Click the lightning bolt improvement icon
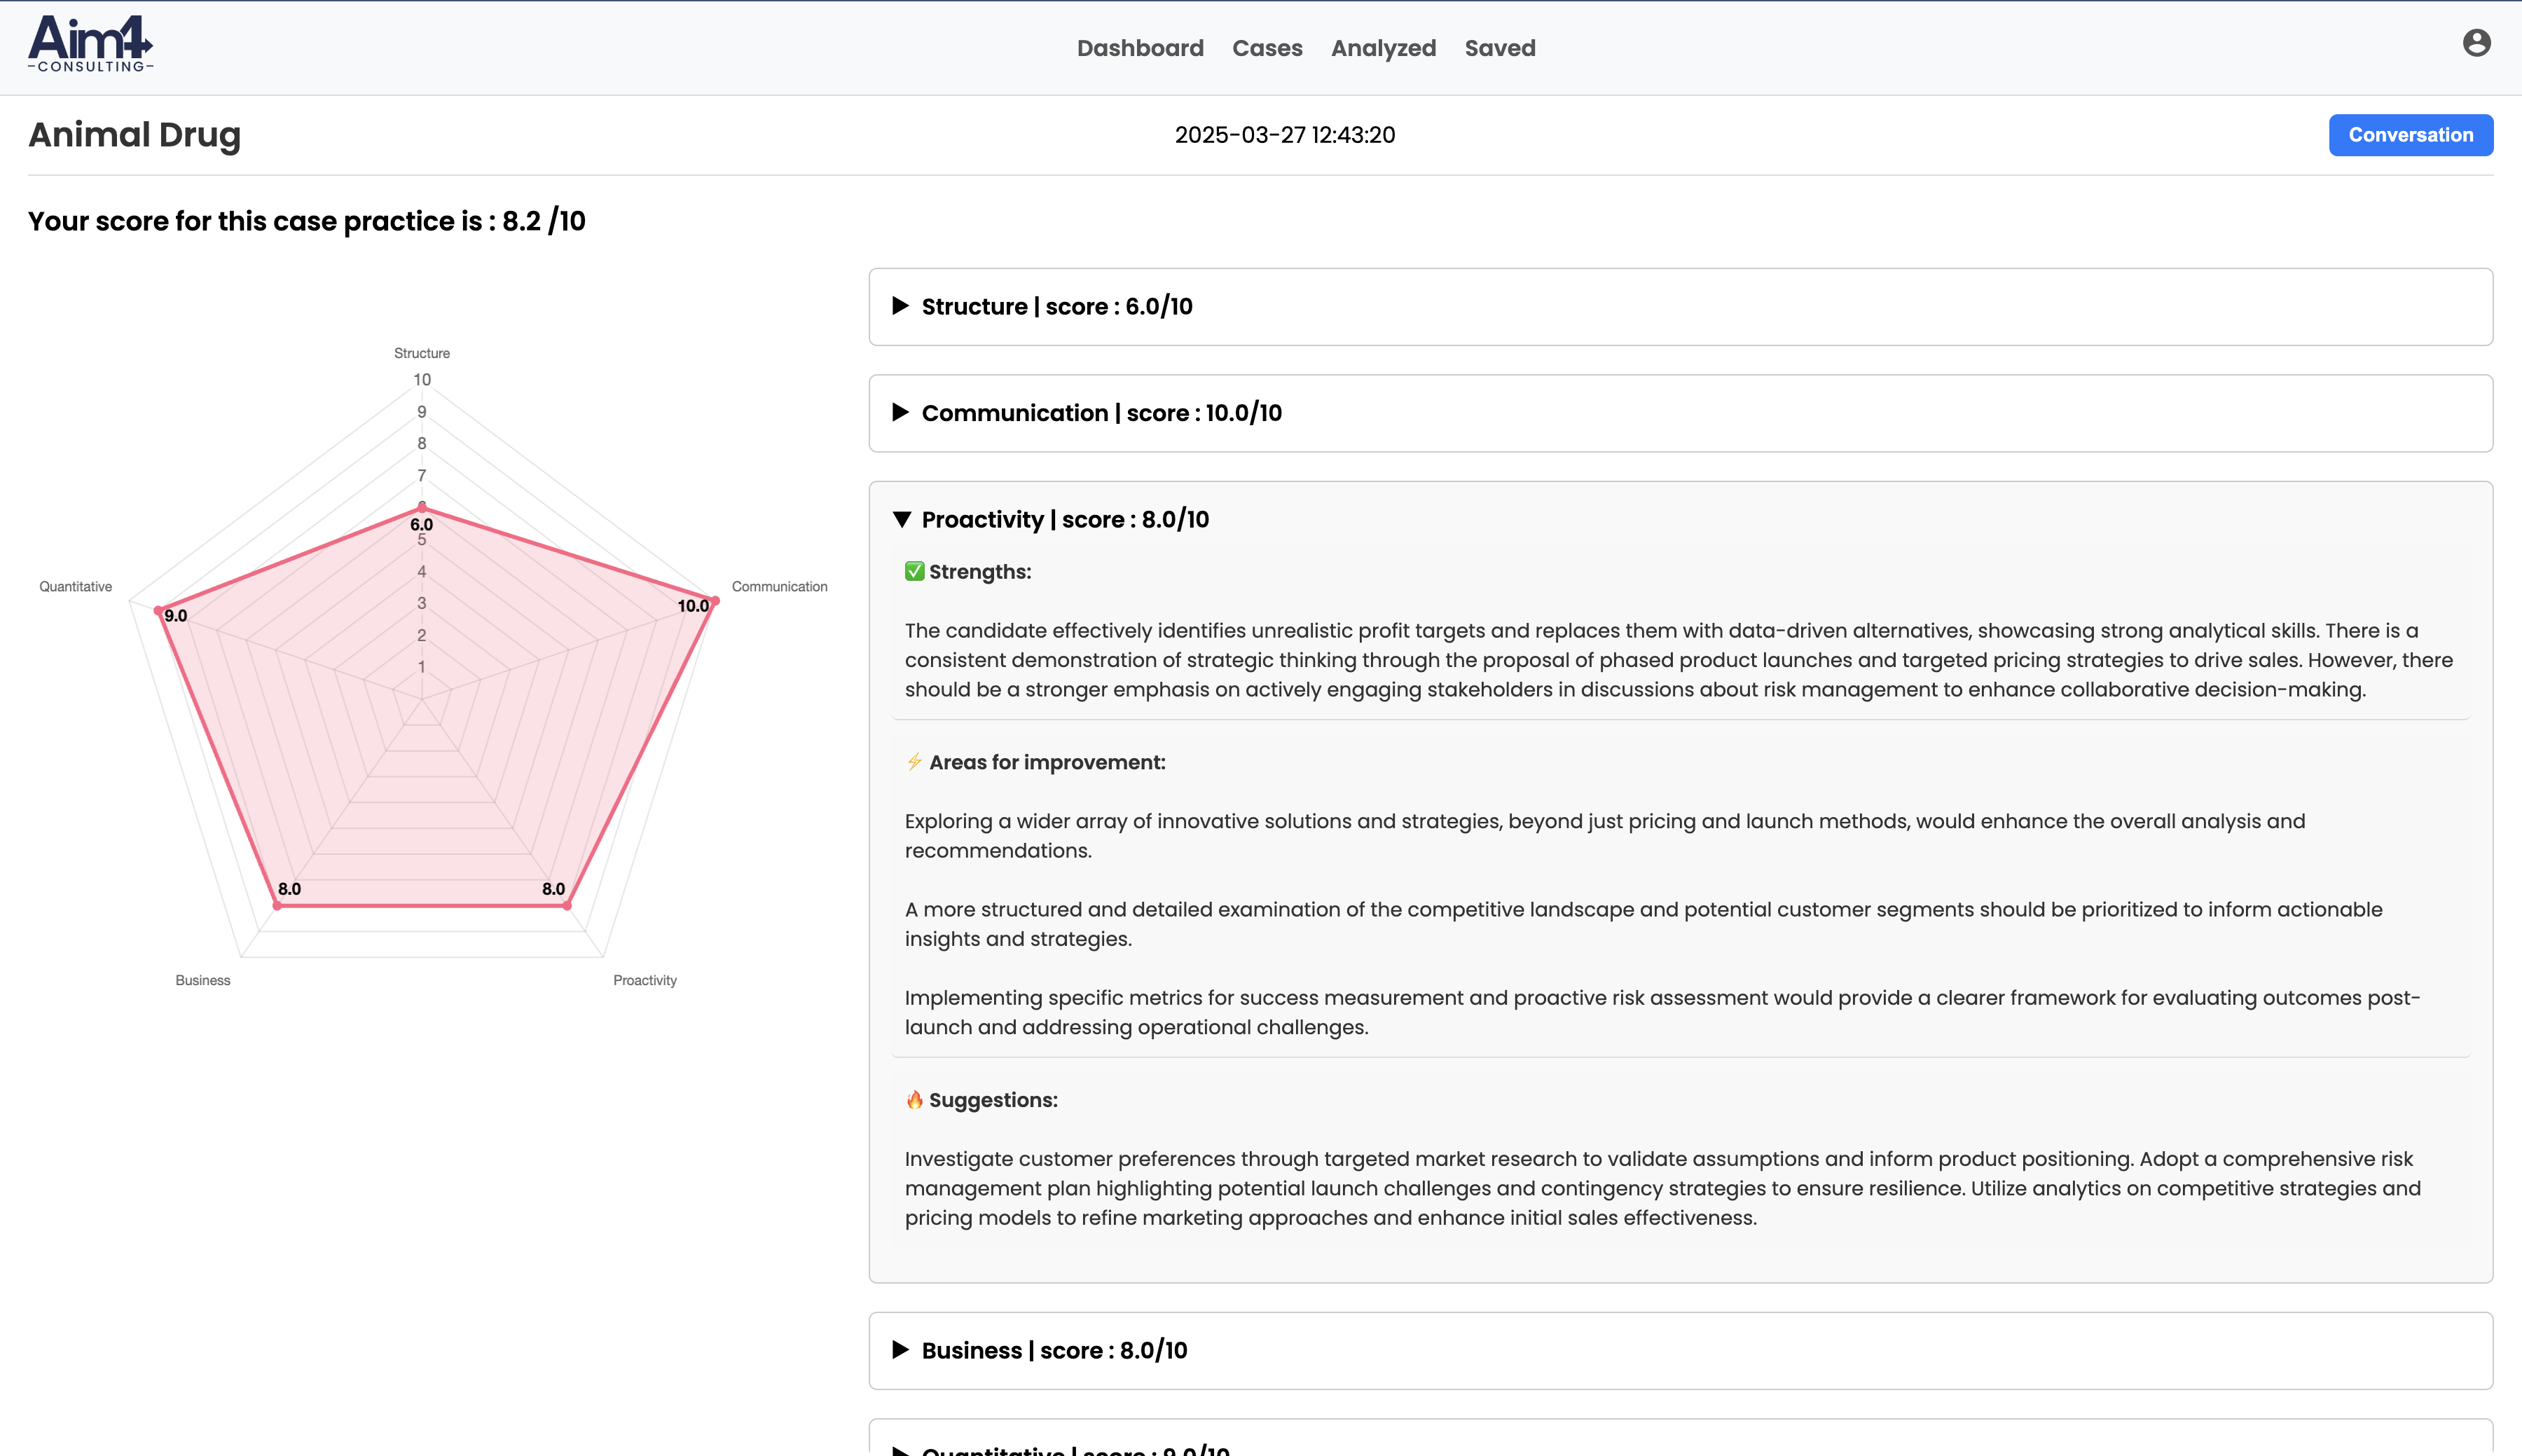 [914, 762]
